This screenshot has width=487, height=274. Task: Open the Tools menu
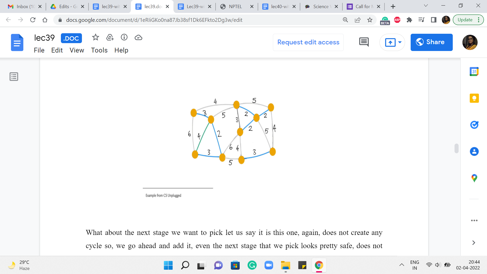coord(99,50)
